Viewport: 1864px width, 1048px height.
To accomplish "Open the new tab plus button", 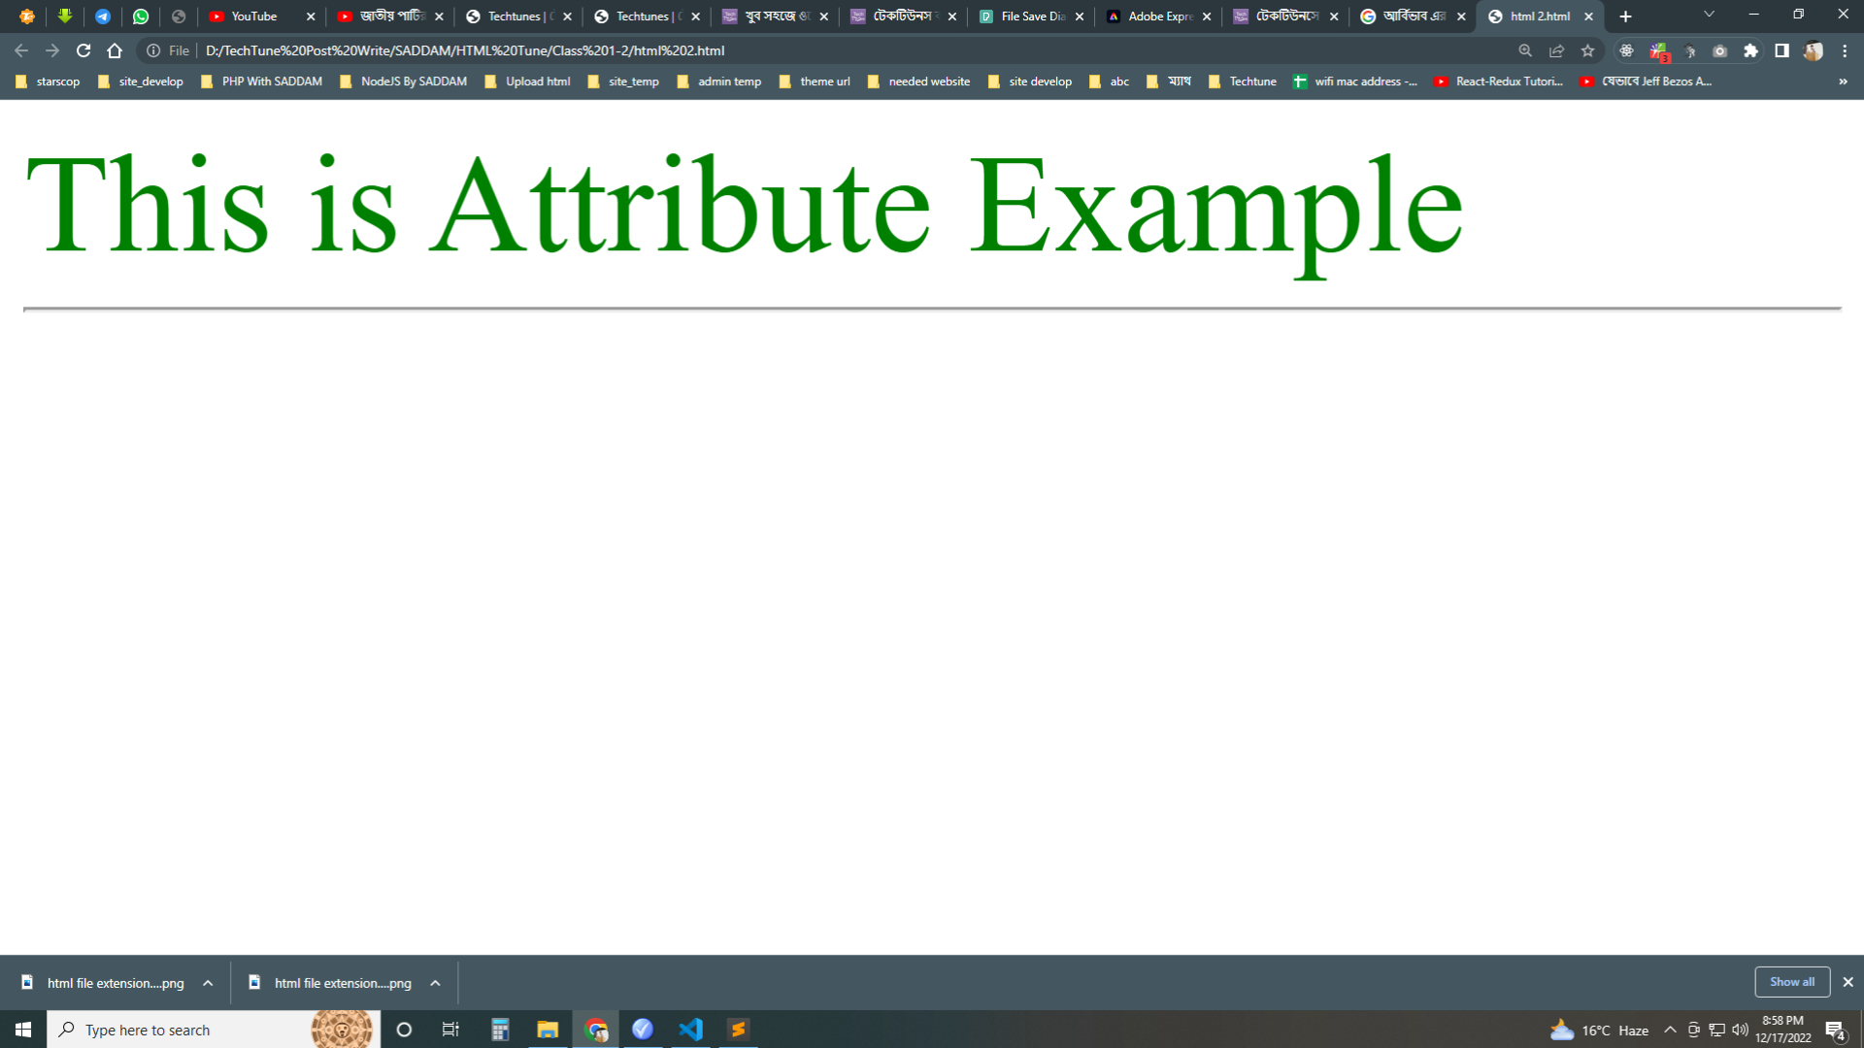I will [x=1625, y=16].
